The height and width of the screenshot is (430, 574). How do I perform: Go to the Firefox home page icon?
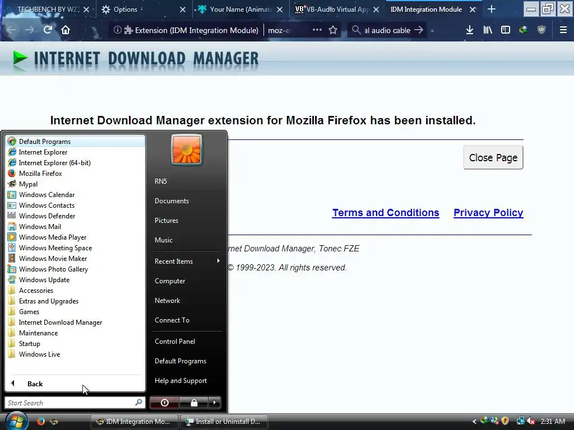pyautogui.click(x=66, y=30)
